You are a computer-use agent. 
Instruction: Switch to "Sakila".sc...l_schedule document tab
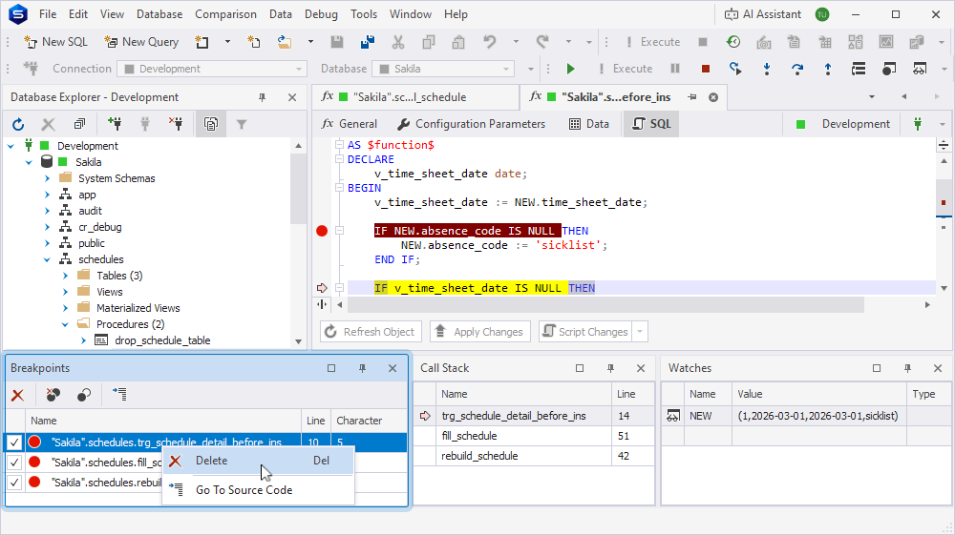pos(415,97)
